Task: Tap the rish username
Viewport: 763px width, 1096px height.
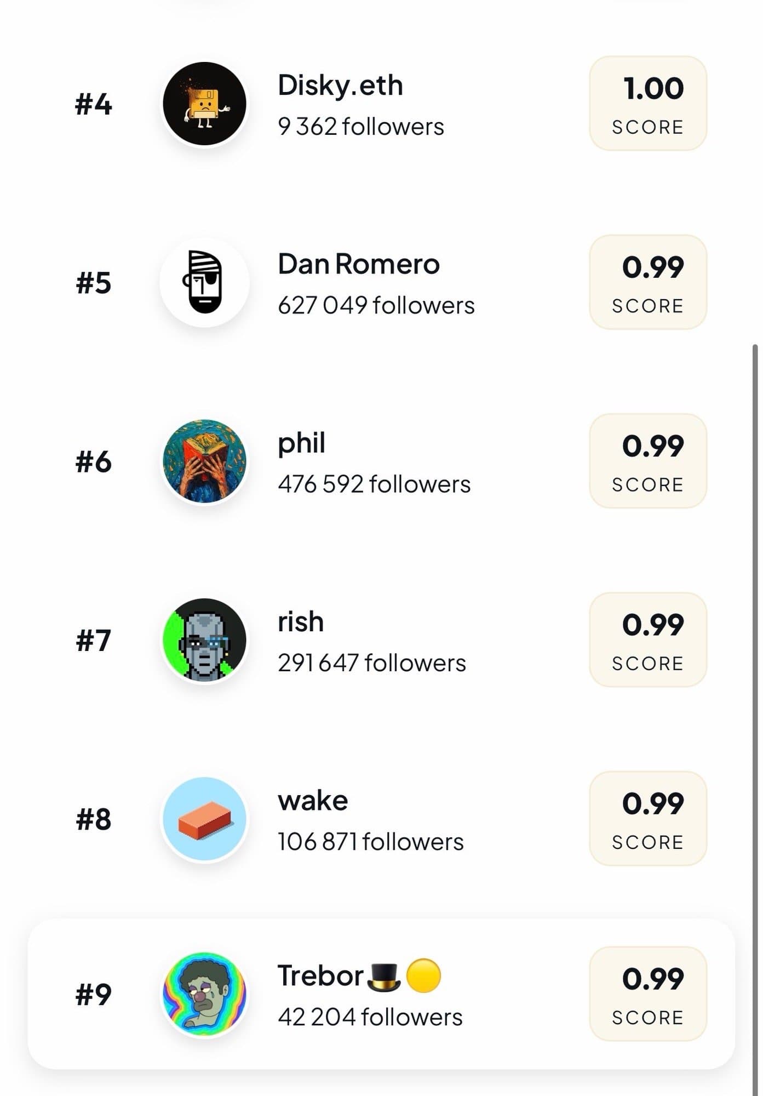Action: pos(301,621)
